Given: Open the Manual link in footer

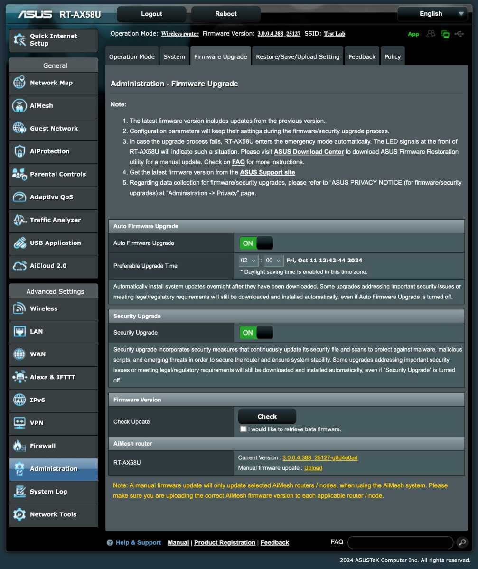Looking at the screenshot, I should [x=178, y=542].
